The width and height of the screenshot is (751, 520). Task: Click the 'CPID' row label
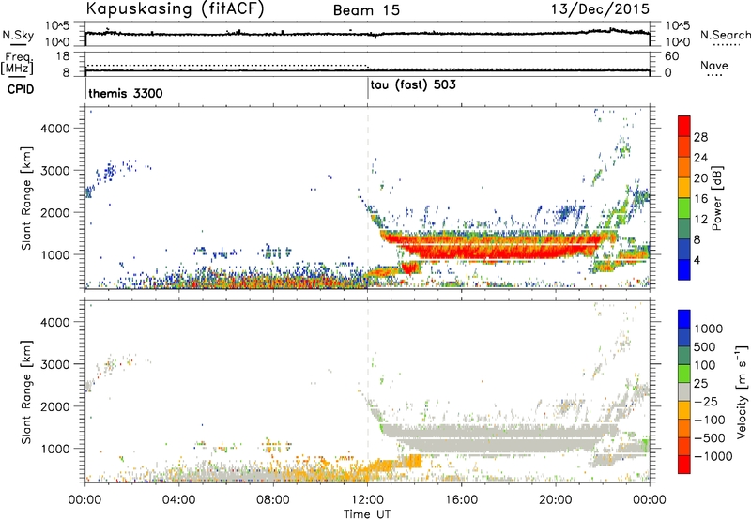coord(21,89)
